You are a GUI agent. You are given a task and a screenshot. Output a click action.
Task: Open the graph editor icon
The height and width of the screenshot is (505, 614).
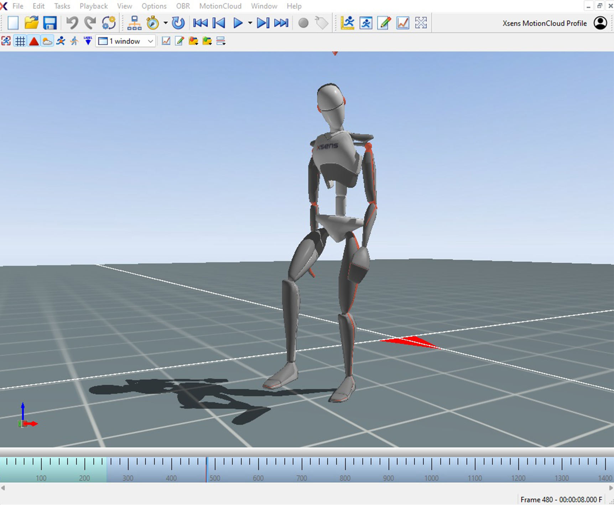point(402,22)
